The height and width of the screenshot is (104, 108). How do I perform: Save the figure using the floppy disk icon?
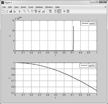tap(11, 11)
